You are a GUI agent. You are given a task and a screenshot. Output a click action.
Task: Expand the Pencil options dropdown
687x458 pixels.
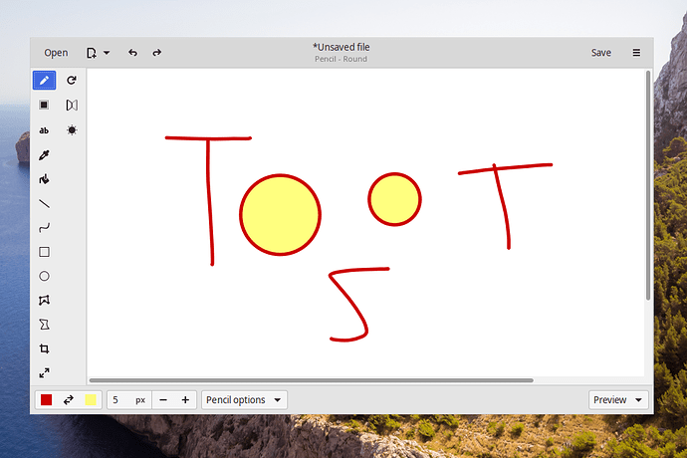[x=244, y=399]
